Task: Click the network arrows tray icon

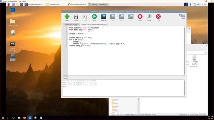Action: click(195, 4)
